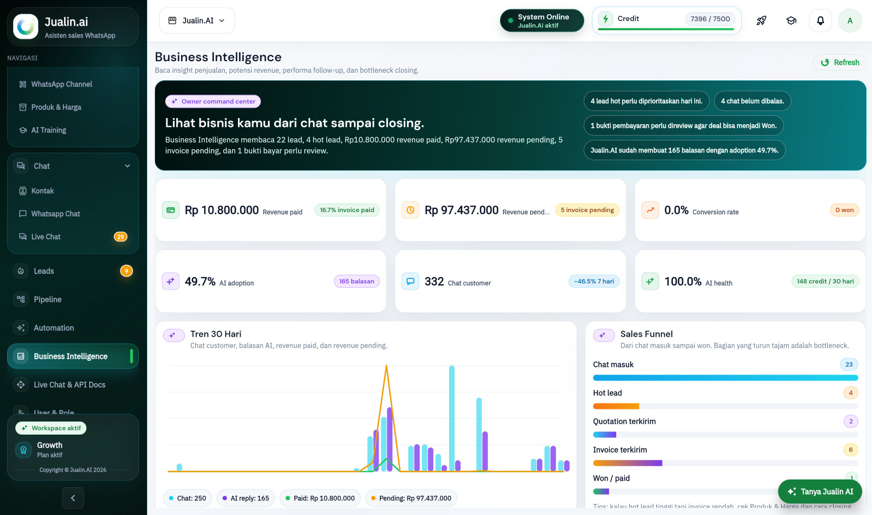Click the Growth plan badge icon
The image size is (872, 515).
(x=24, y=450)
